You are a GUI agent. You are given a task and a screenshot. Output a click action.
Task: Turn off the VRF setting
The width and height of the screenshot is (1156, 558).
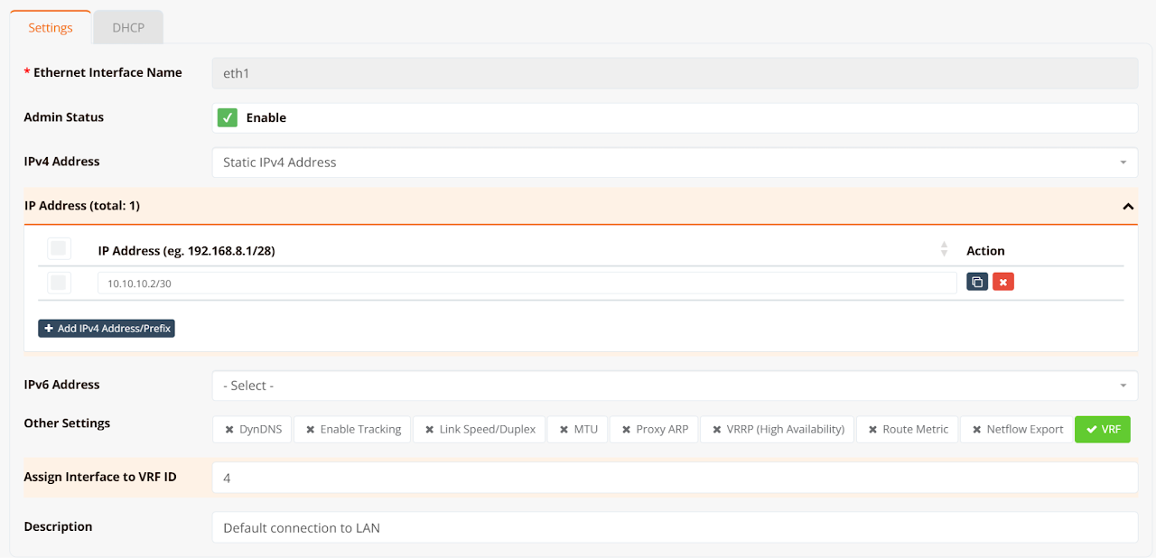pyautogui.click(x=1102, y=429)
